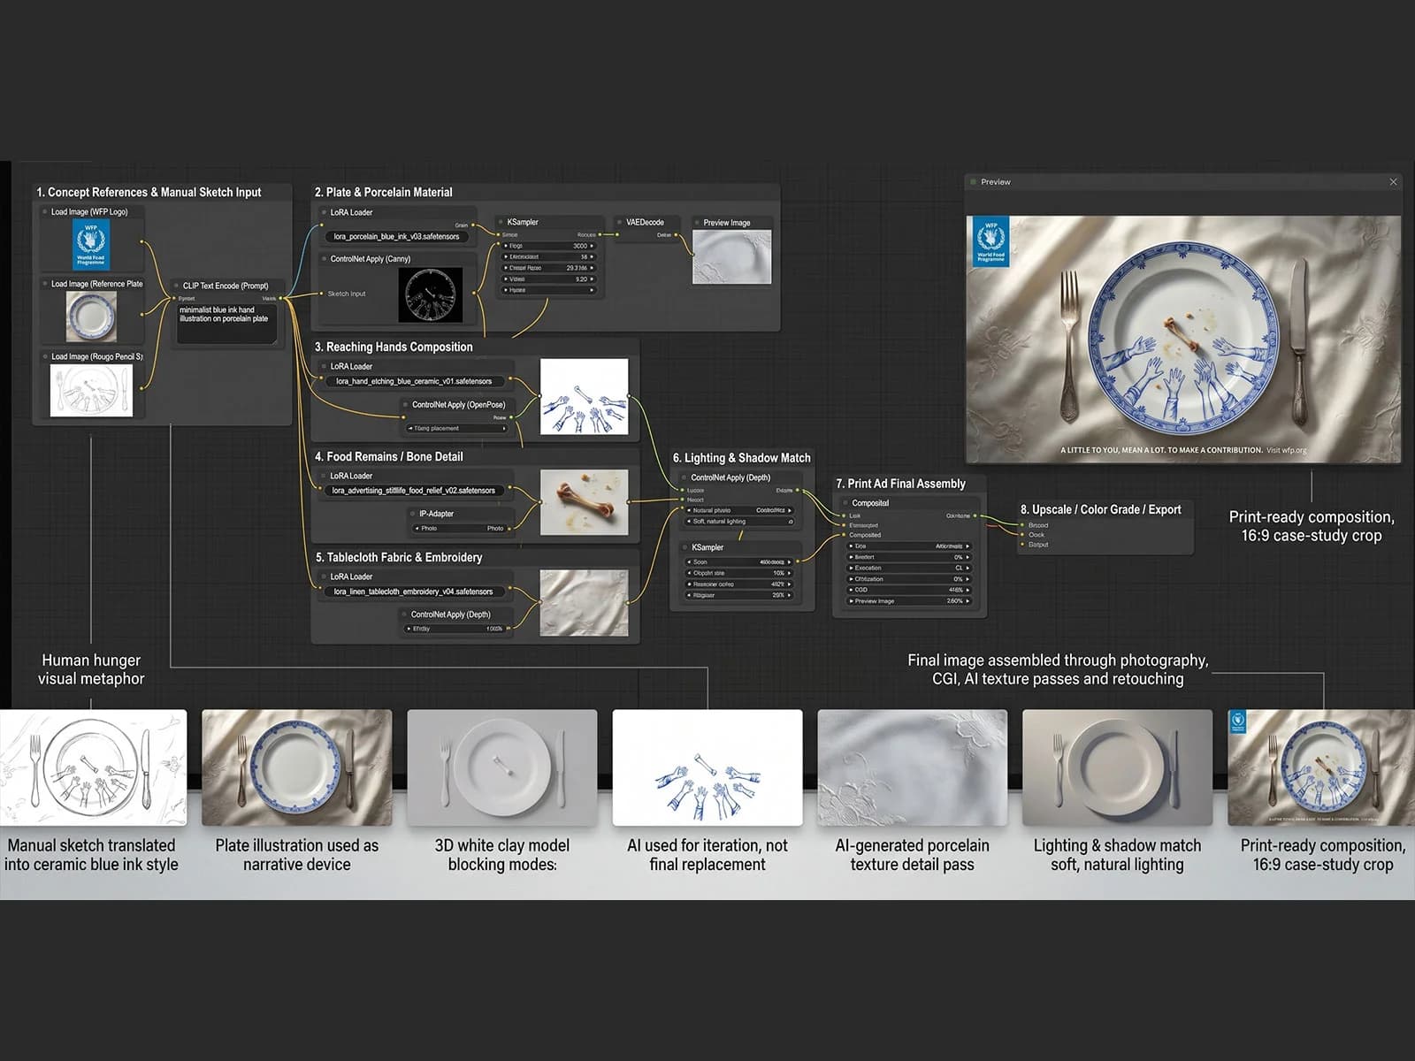
Task: Click '8. Upscale / Color Grade / Export' header
Action: 1101,509
